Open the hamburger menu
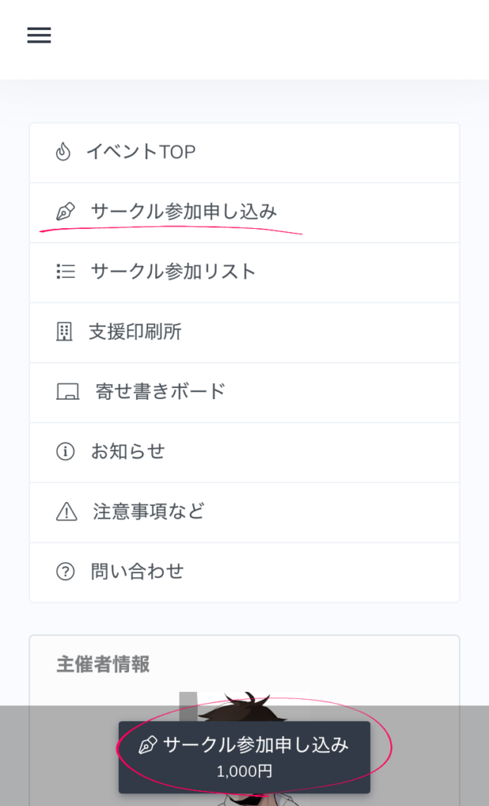The image size is (489, 806). click(39, 35)
